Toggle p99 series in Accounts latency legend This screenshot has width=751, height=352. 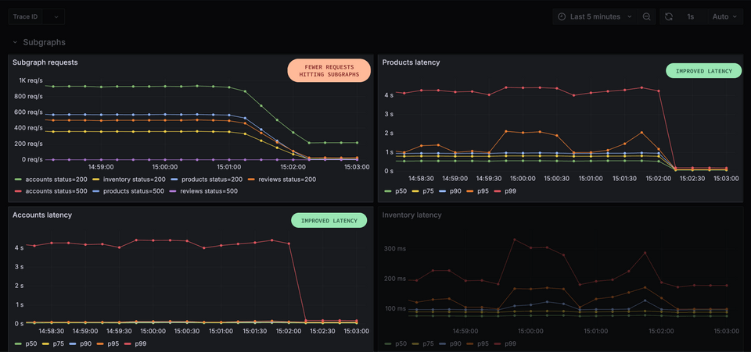pos(135,344)
